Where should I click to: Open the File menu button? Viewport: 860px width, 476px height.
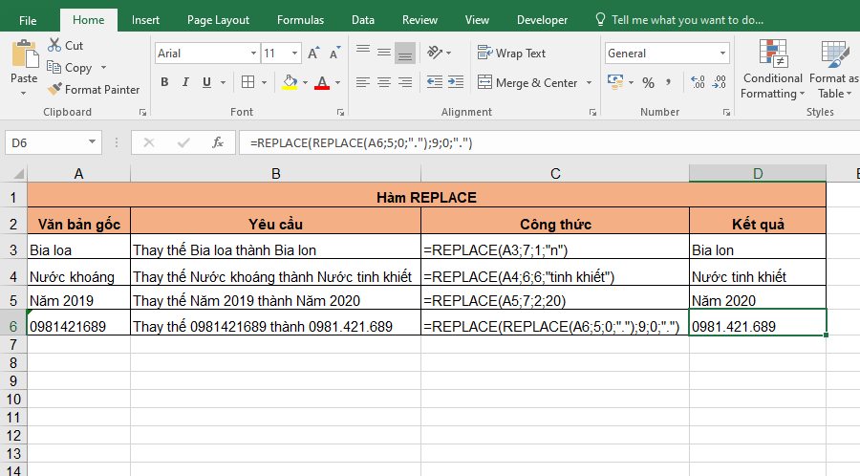click(x=29, y=19)
